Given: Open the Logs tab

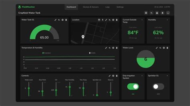Looking at the screenshot, I should coord(107,7).
